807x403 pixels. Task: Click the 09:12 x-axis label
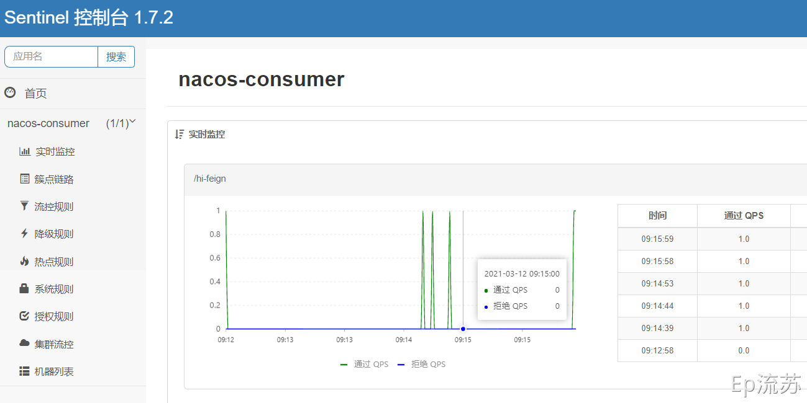point(226,340)
